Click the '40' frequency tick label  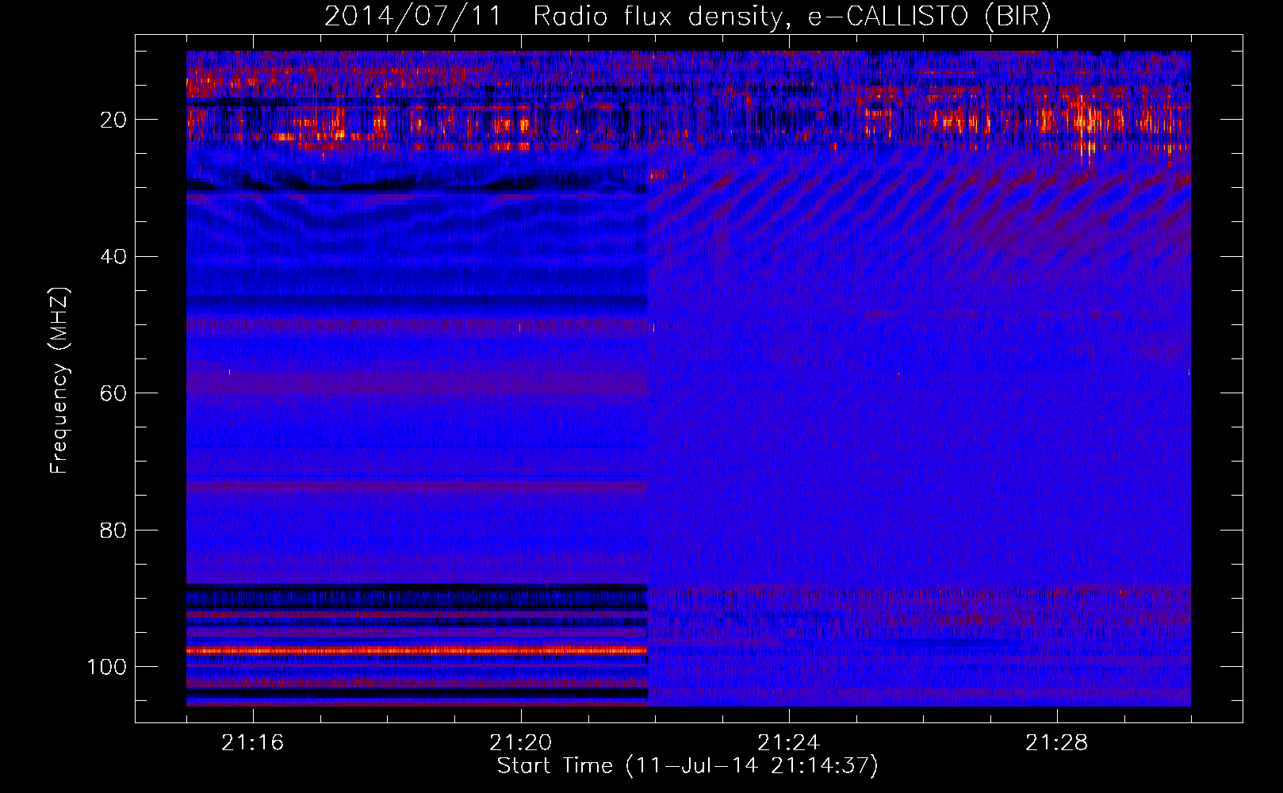click(x=113, y=257)
